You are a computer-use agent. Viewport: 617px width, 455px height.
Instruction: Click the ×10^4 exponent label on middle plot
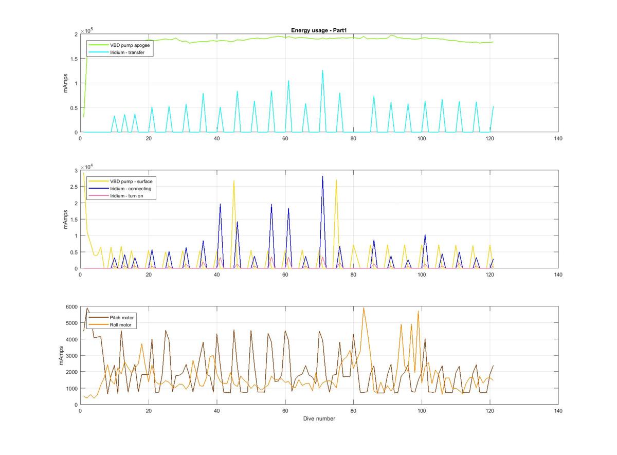pos(86,167)
